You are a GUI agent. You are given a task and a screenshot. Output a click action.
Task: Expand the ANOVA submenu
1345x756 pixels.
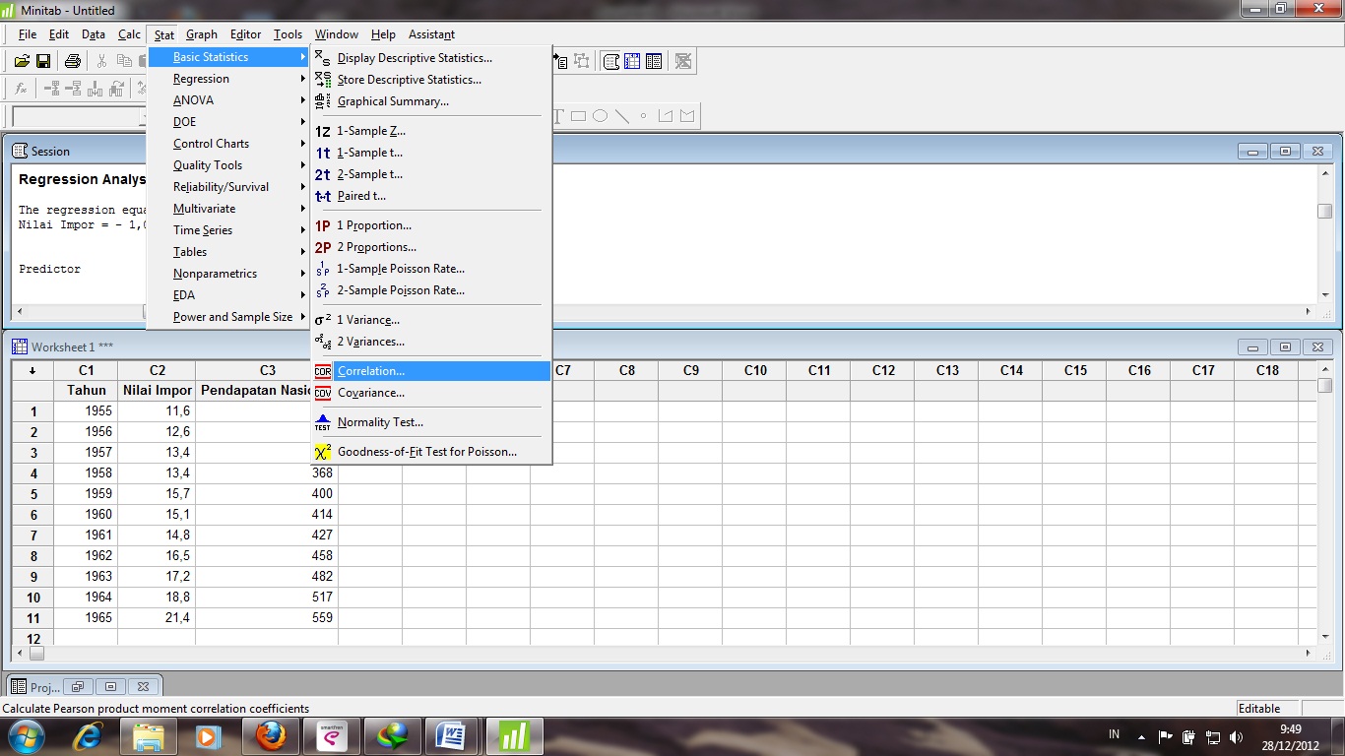(228, 100)
